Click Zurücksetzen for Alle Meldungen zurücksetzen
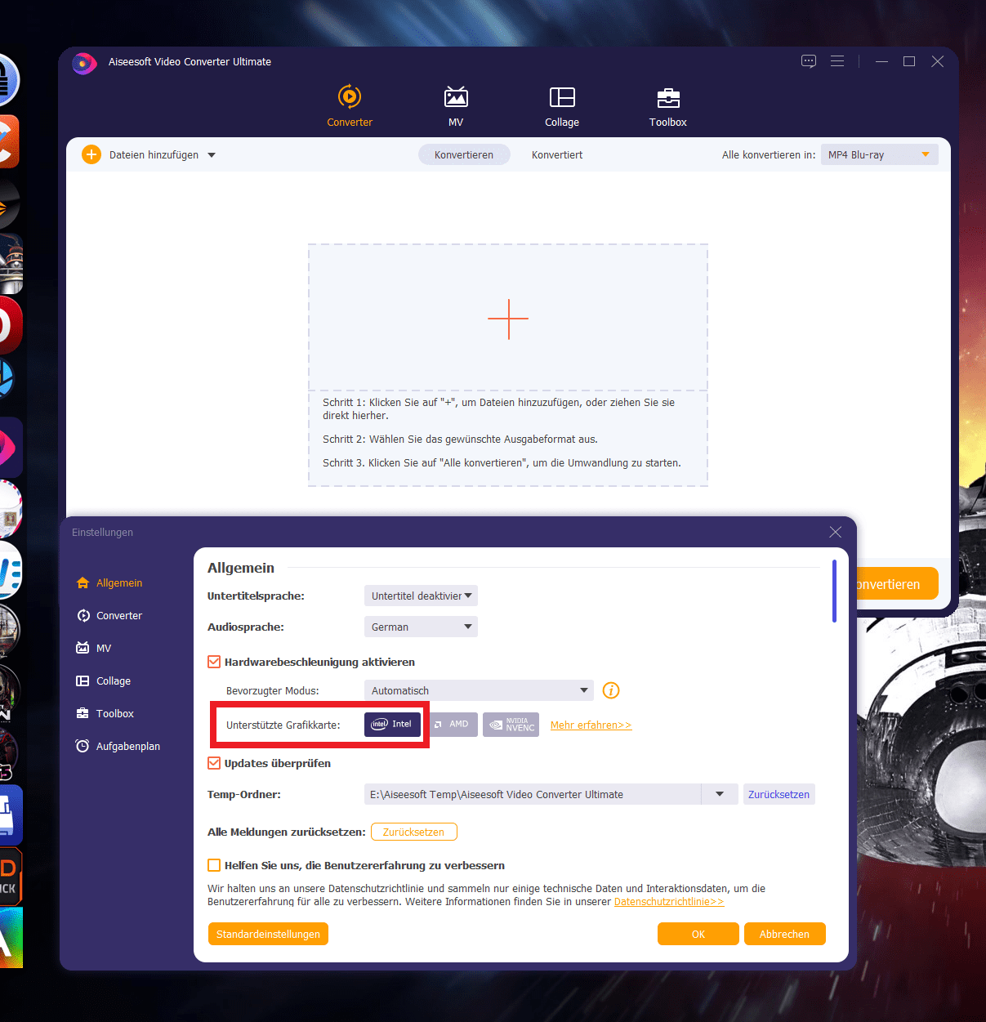This screenshot has height=1022, width=986. click(x=414, y=832)
